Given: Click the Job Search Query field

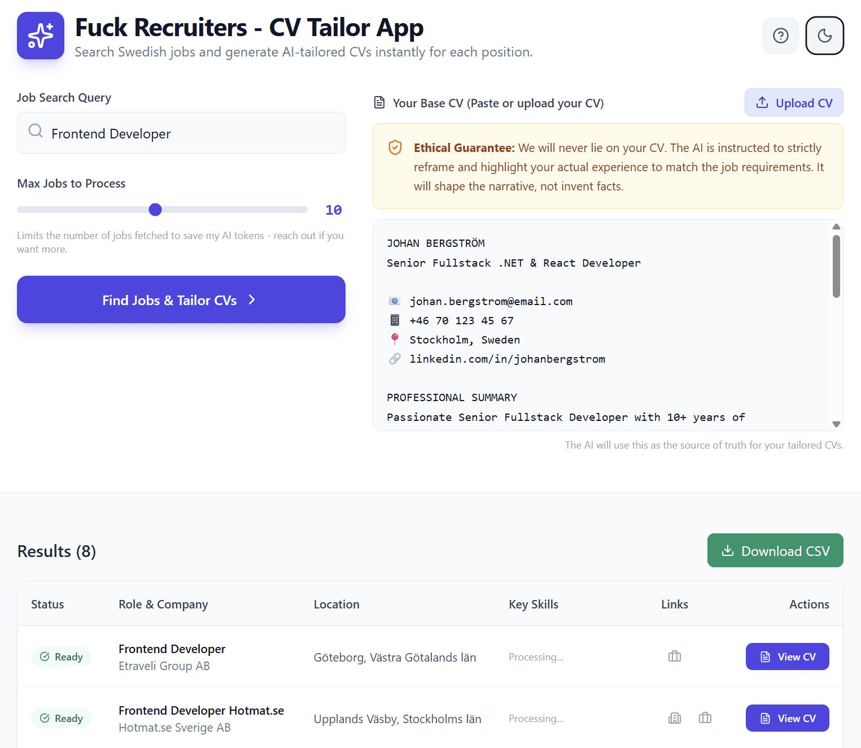Looking at the screenshot, I should coord(181,133).
